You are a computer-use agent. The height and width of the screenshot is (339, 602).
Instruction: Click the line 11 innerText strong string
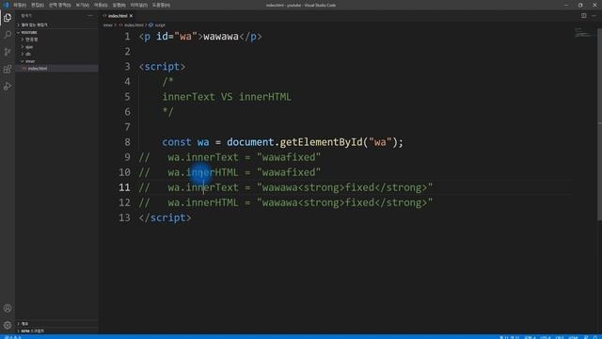tap(345, 187)
